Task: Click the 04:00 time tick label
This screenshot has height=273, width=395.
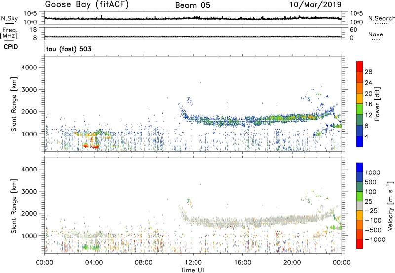Action: [x=94, y=263]
